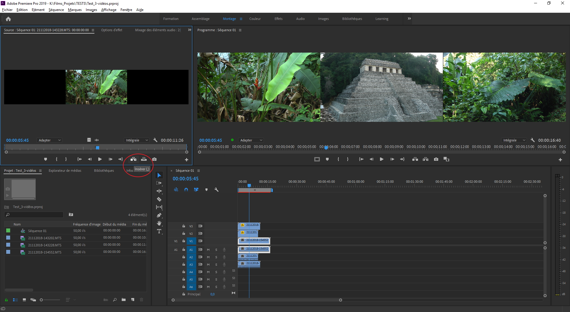Screen dimensions: 570x312
Task: Select the Razor tool
Action: 159,199
